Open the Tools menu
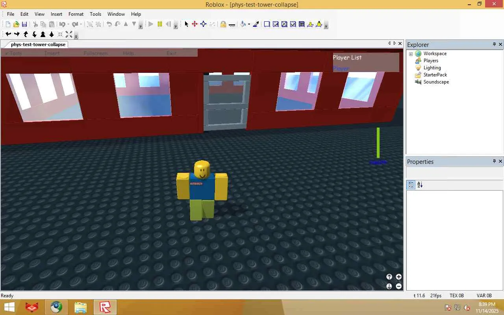The width and height of the screenshot is (504, 315). pyautogui.click(x=95, y=14)
